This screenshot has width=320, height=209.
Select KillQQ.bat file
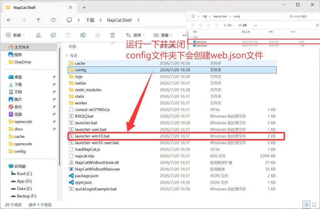(172, 116)
